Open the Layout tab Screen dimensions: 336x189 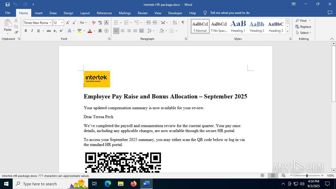click(x=85, y=13)
